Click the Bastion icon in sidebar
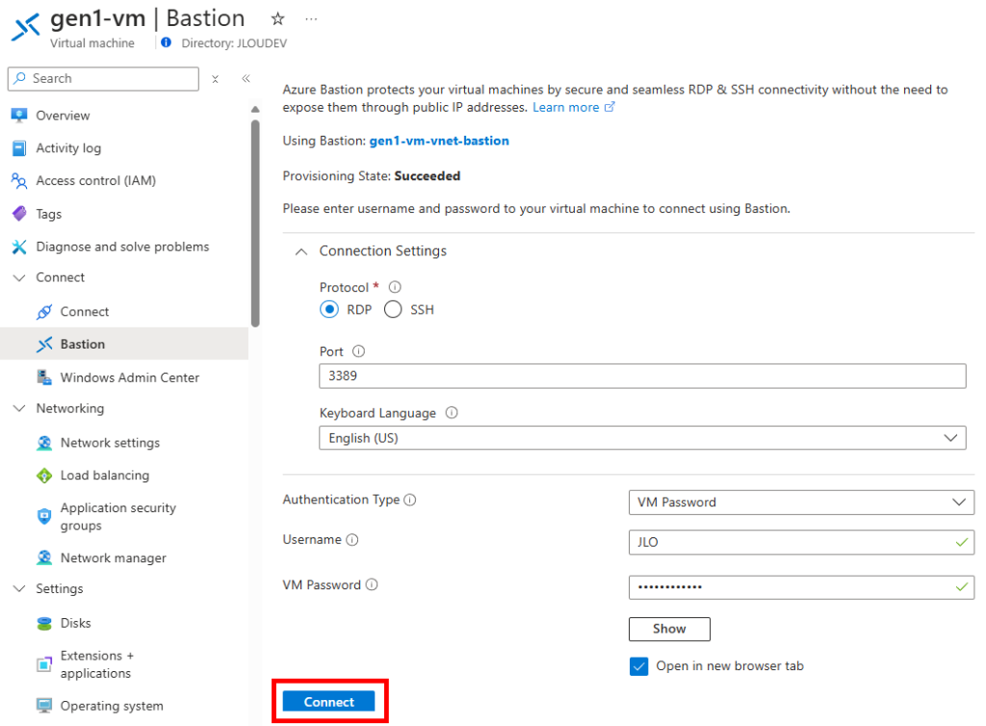This screenshot has height=726, width=986. click(44, 345)
